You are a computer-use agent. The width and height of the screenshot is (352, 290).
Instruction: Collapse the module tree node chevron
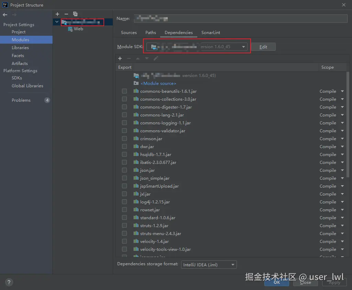[57, 22]
